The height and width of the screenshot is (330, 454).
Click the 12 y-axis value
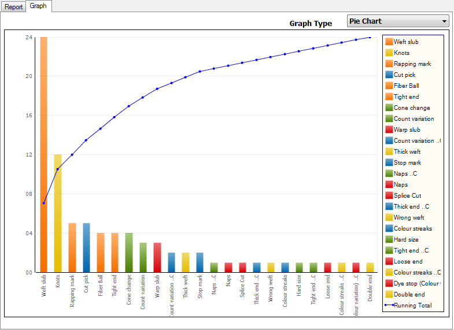pyautogui.click(x=29, y=154)
